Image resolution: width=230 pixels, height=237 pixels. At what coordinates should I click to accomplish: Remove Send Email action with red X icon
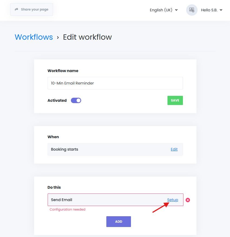[x=188, y=200]
